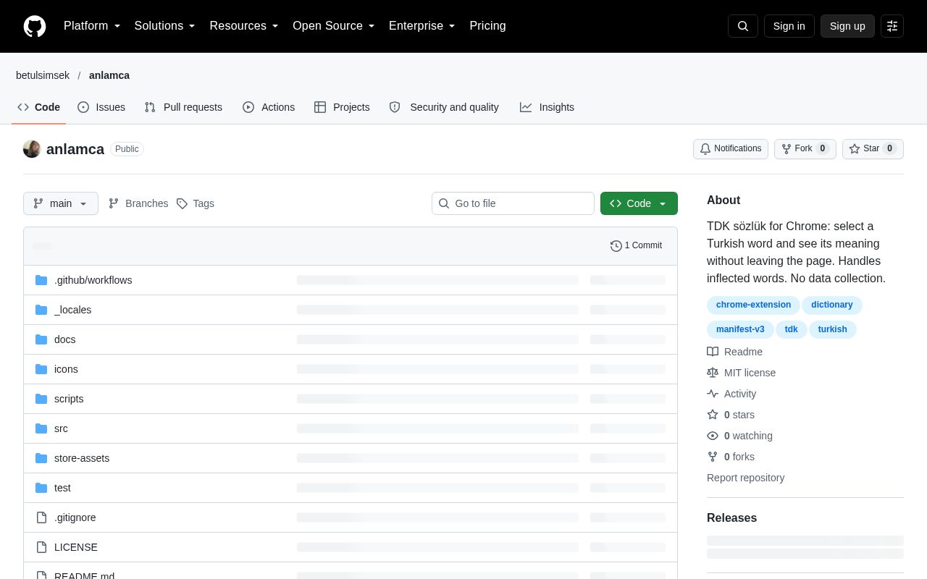Open the search magnifier button
927x579 pixels.
pyautogui.click(x=743, y=26)
